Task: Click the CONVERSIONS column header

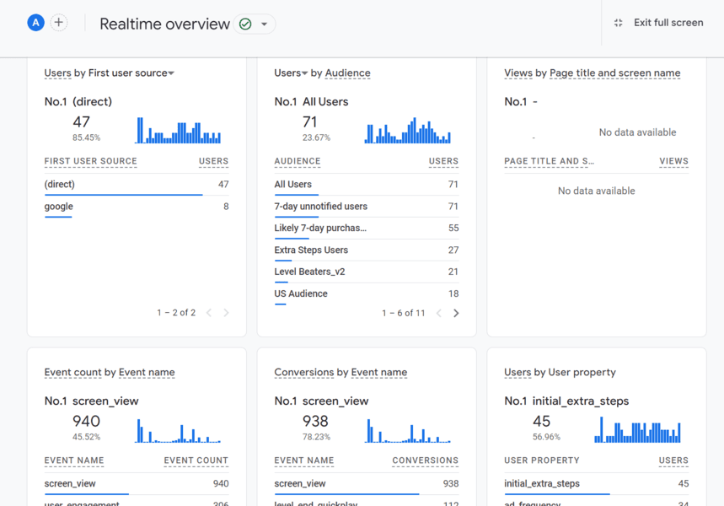Action: [426, 460]
